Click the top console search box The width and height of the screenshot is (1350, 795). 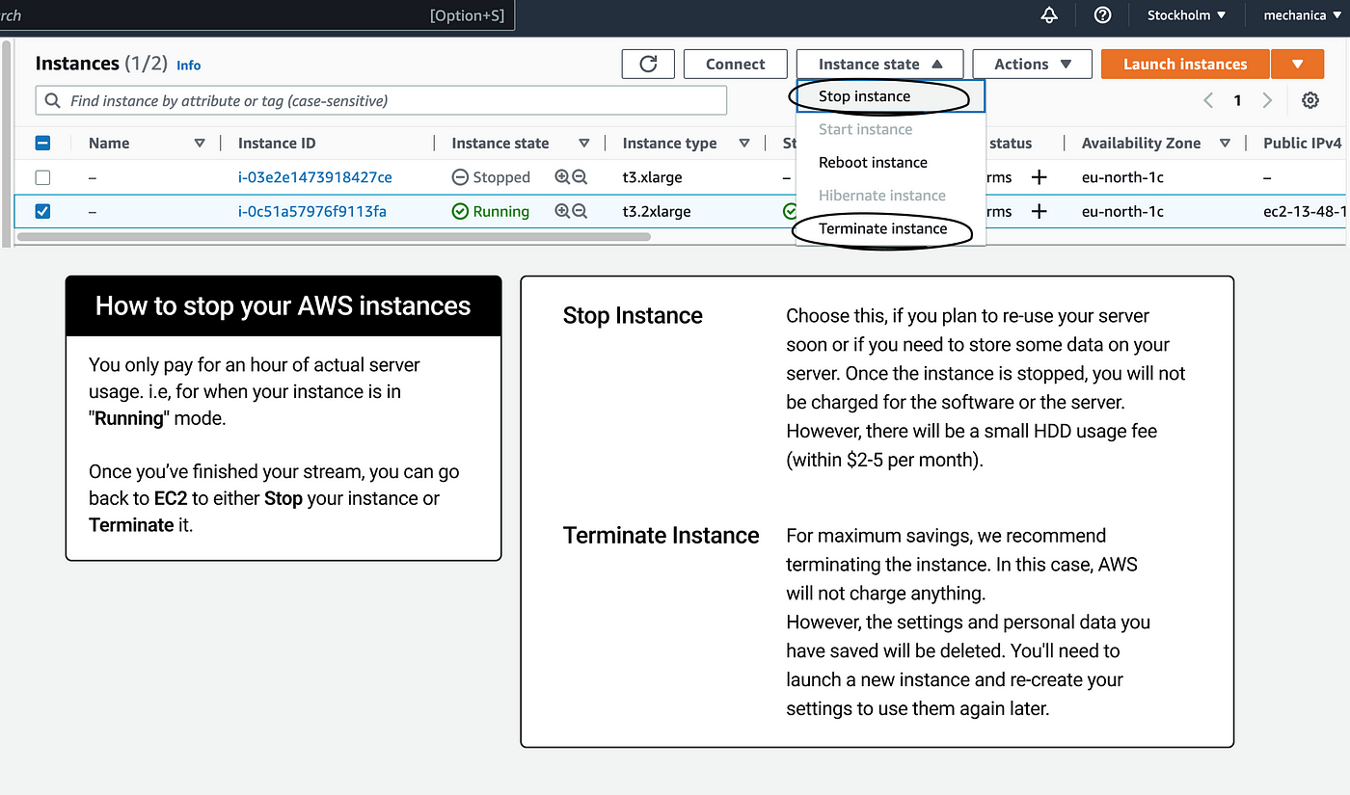tap(257, 15)
